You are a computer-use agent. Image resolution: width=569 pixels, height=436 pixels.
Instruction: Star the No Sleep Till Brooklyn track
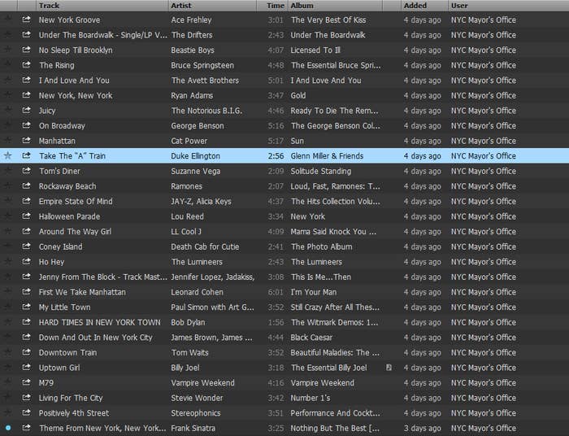(x=7, y=50)
